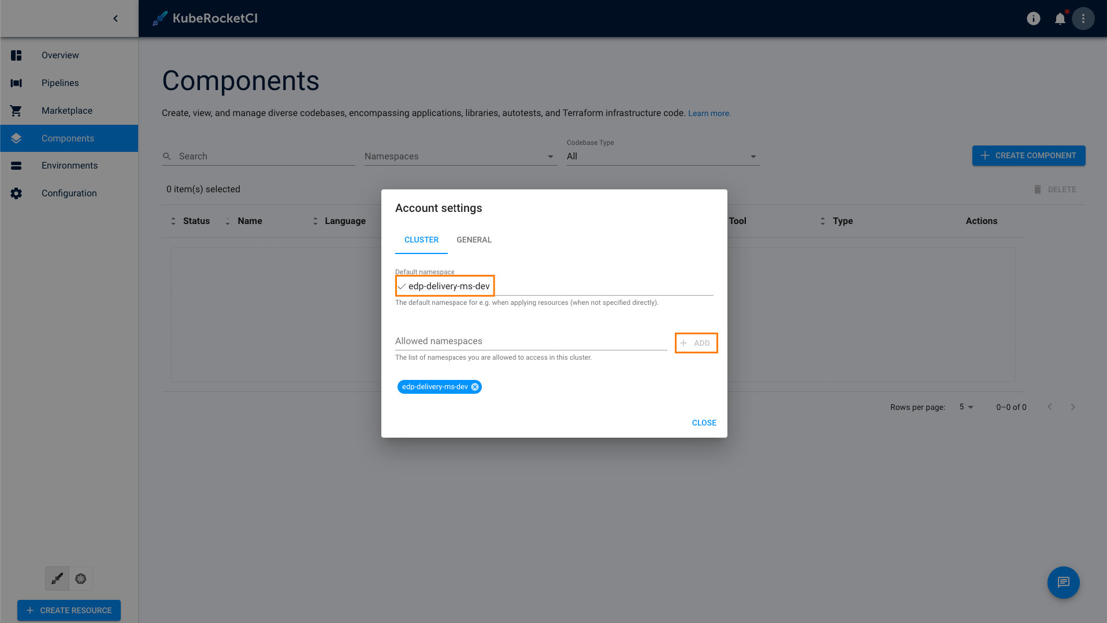This screenshot has height=623, width=1107.
Task: Click the Add namespace button
Action: [696, 343]
